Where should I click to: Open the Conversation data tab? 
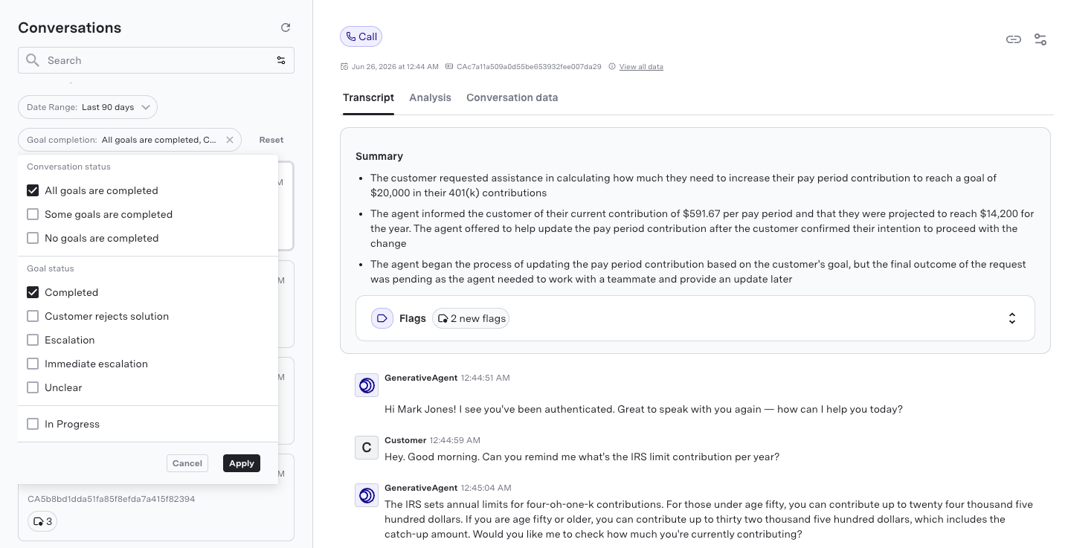512,97
